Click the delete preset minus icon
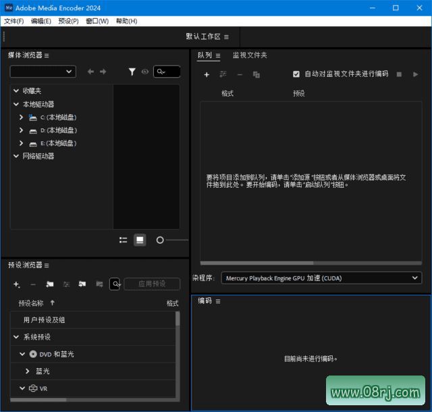This screenshot has width=432, height=412. 33,284
